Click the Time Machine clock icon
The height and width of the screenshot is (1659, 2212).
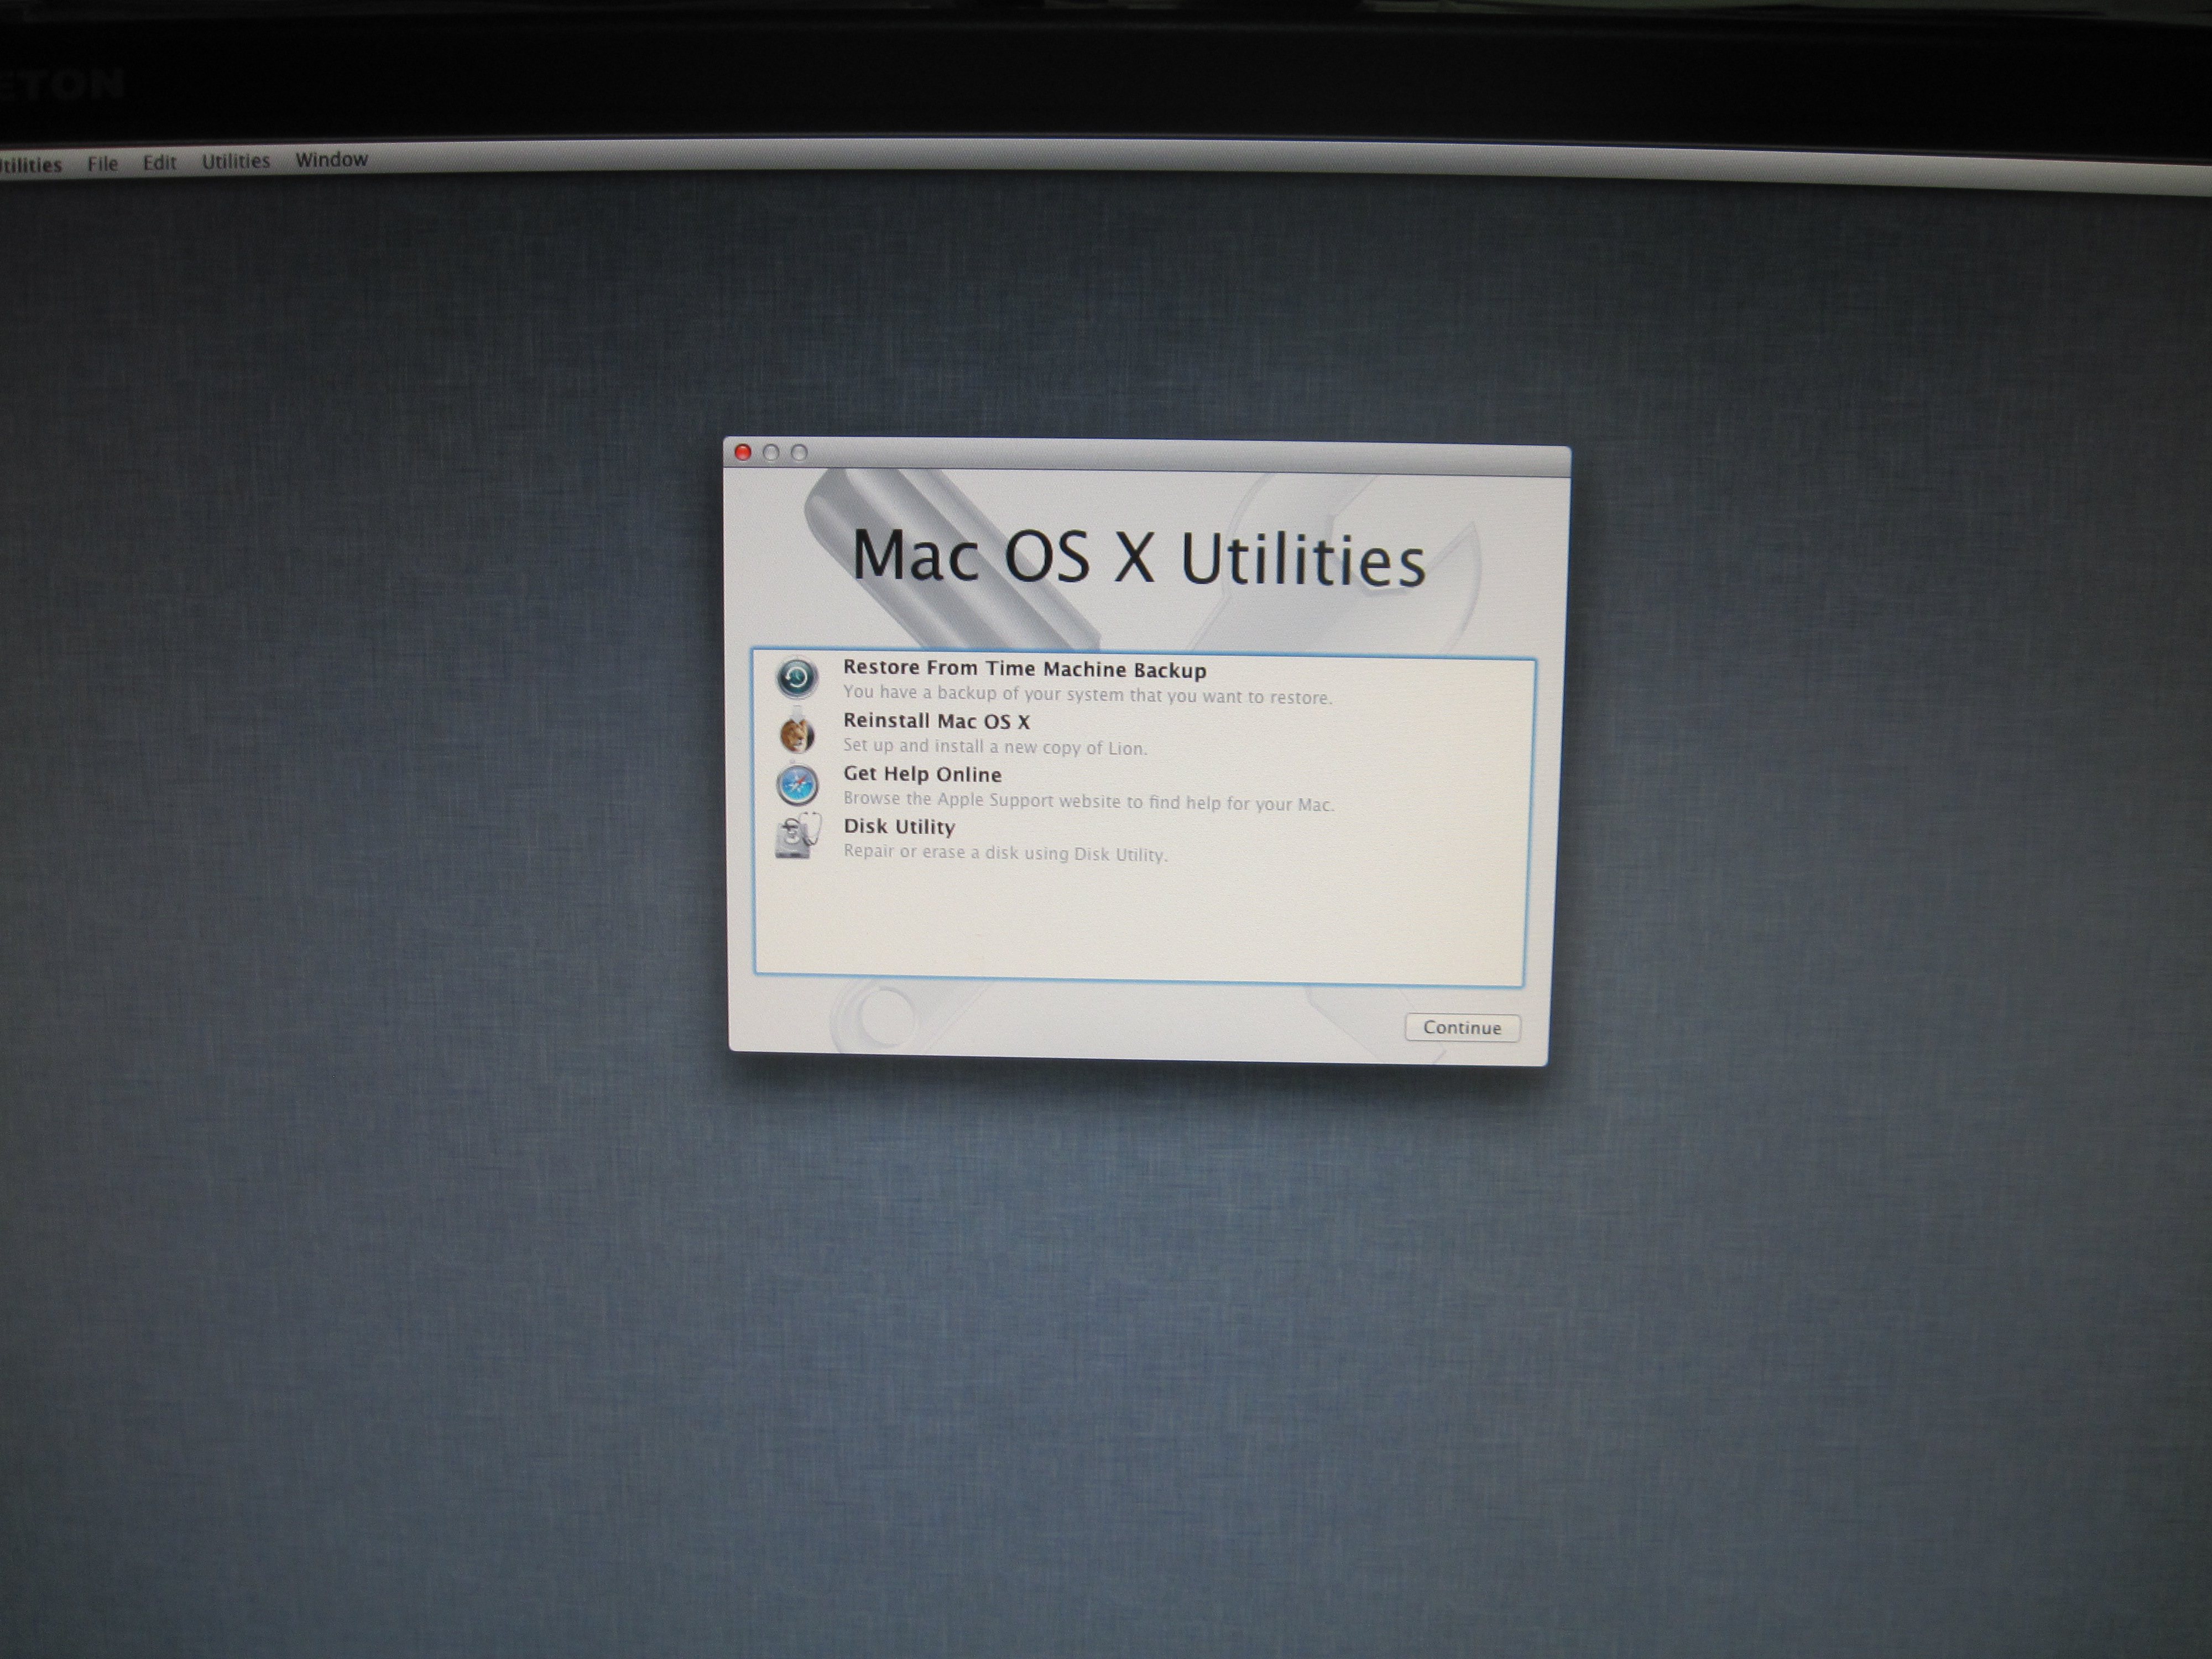797,679
